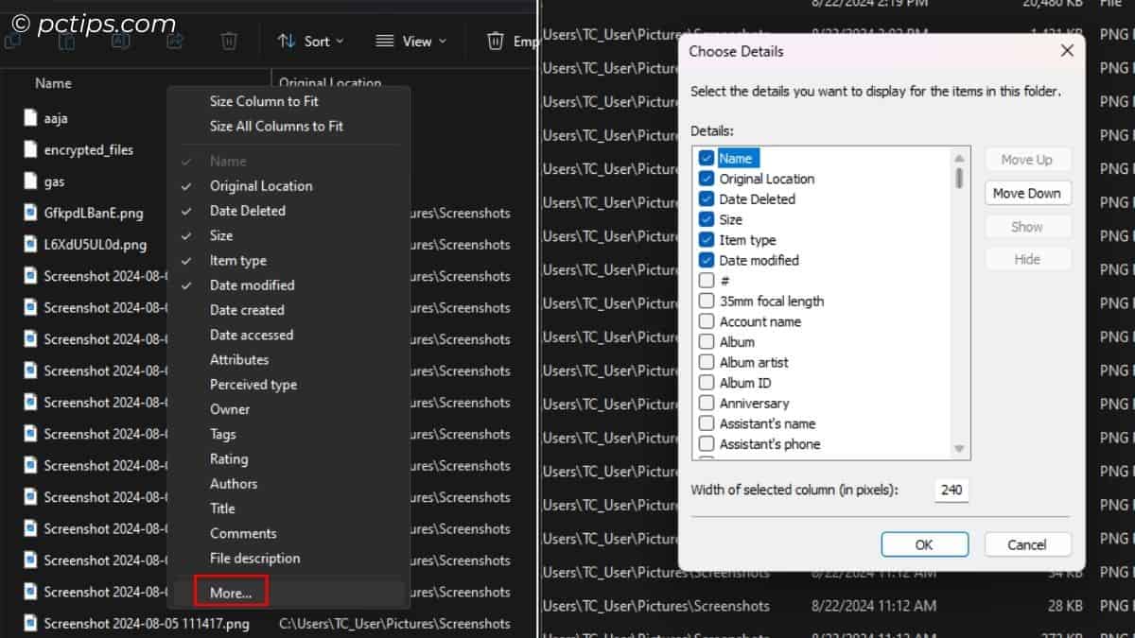Viewport: 1135px width, 638px height.
Task: Click the Delete trash icon in the toolbar
Action: [229, 41]
